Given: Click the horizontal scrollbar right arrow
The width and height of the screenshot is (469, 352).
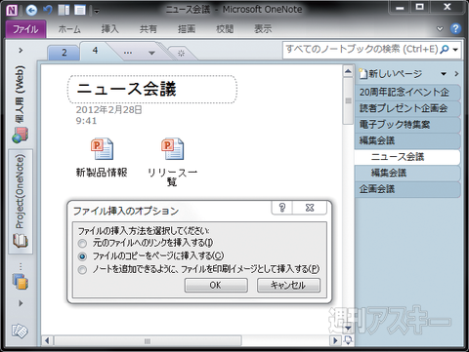Looking at the screenshot, I should [x=335, y=340].
